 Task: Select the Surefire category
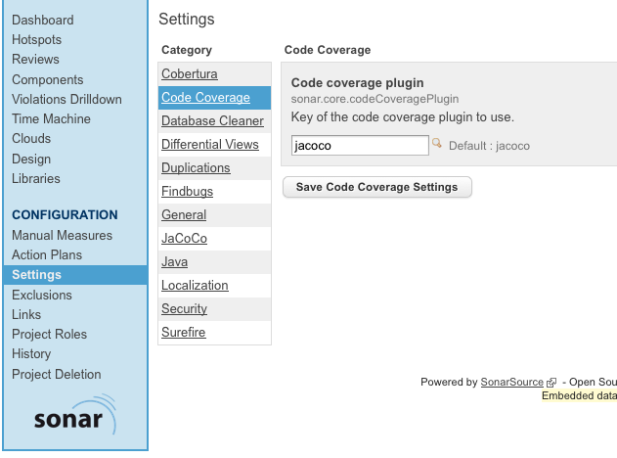[184, 333]
